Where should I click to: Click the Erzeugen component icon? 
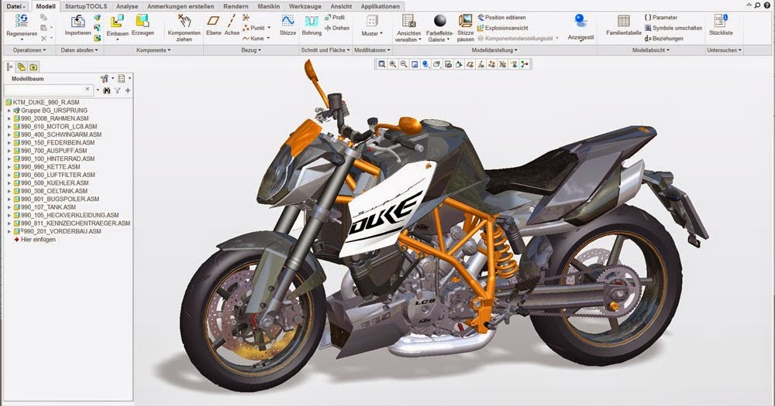point(143,21)
